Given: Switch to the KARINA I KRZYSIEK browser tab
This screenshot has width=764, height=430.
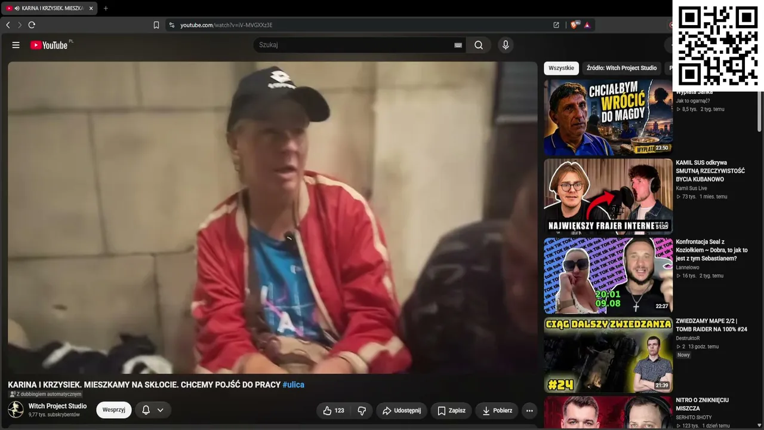Looking at the screenshot, I should (x=50, y=8).
